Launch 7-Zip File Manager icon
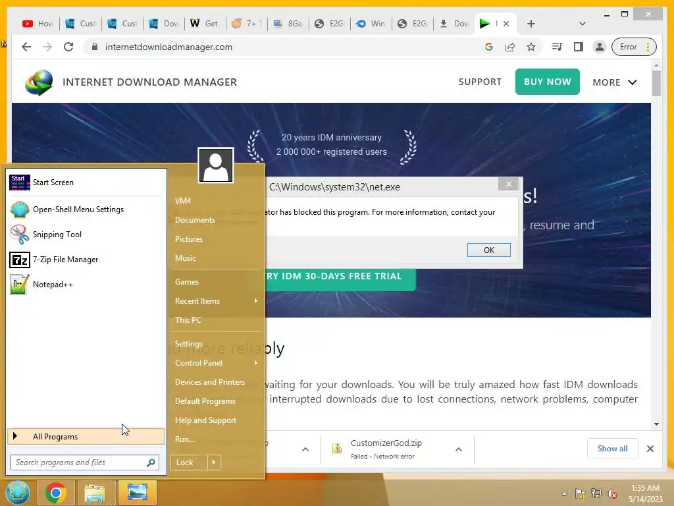 click(19, 260)
